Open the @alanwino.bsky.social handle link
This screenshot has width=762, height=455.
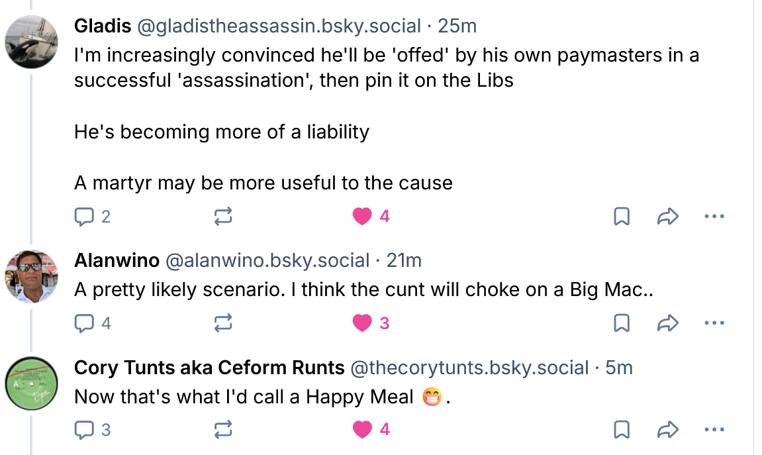point(267,260)
